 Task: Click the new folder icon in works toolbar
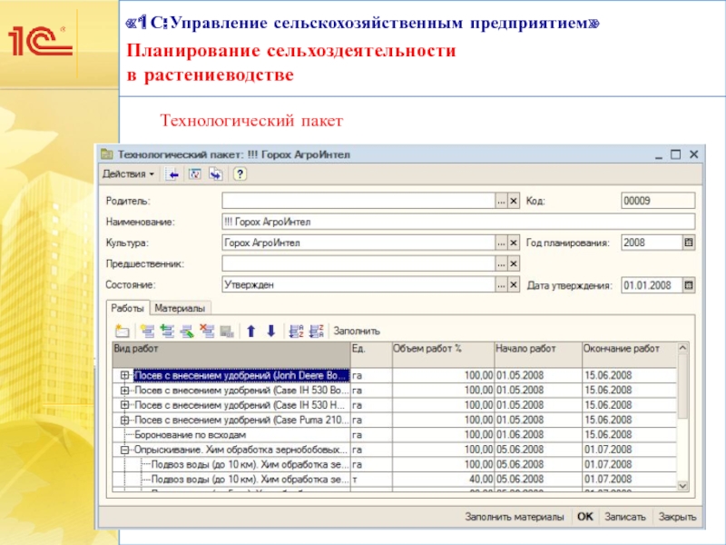click(x=122, y=331)
